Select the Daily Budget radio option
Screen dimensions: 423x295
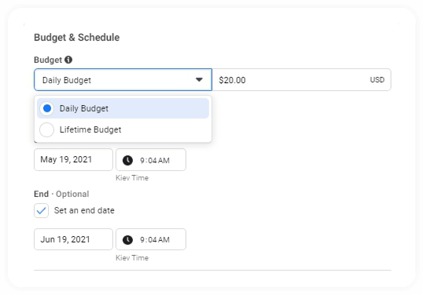tap(123, 108)
